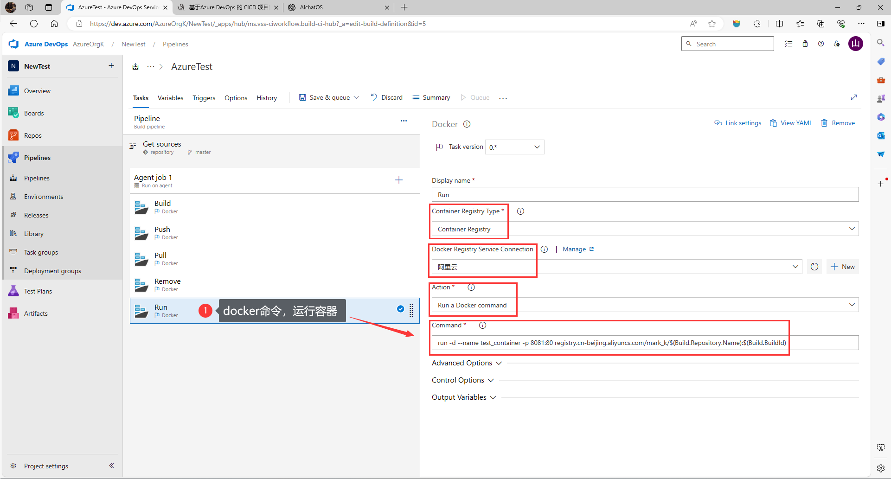Select the Pull Docker task

(275, 259)
